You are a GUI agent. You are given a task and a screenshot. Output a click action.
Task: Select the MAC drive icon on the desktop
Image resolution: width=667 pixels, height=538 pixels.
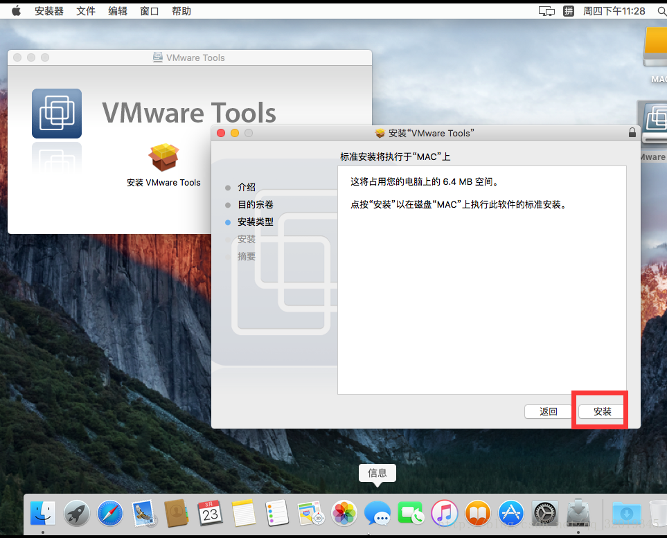[656, 47]
